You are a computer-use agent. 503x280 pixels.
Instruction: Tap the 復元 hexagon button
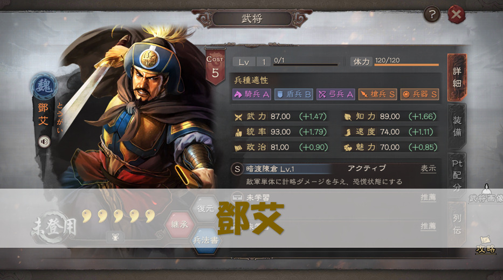205,209
